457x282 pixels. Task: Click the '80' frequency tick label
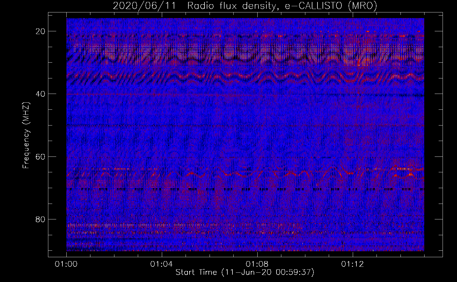[41, 219]
